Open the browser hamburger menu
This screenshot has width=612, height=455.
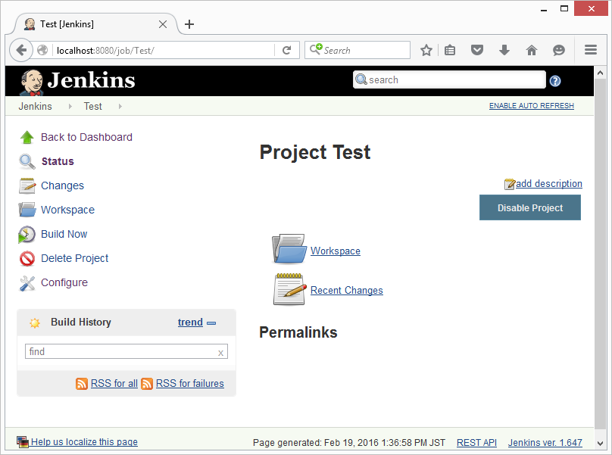tap(591, 50)
